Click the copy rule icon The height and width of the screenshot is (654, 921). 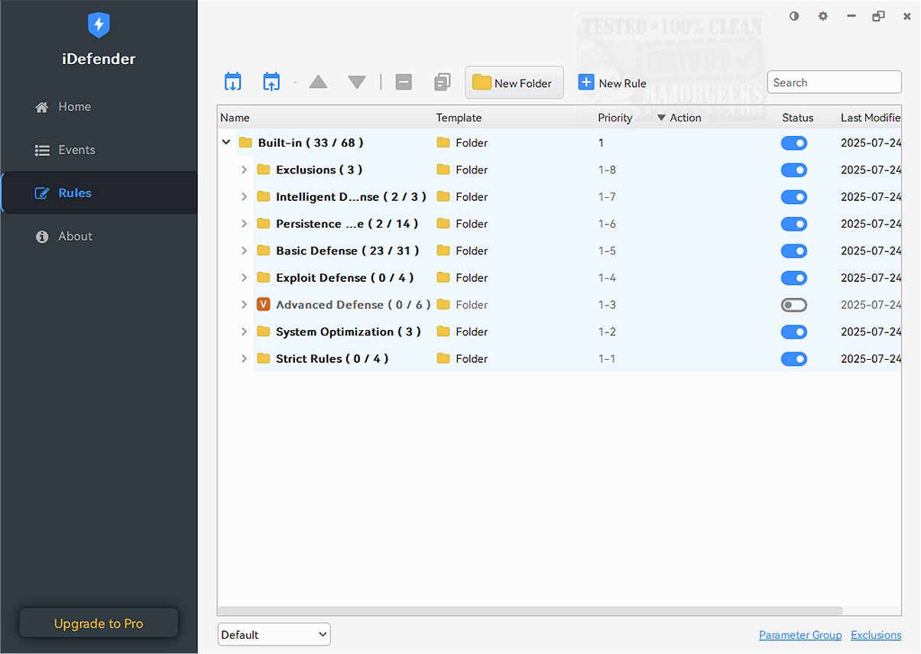click(x=442, y=83)
